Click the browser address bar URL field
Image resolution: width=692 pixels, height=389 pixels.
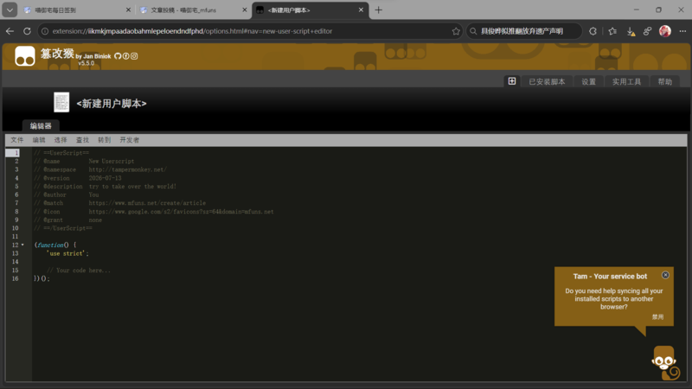(x=247, y=31)
